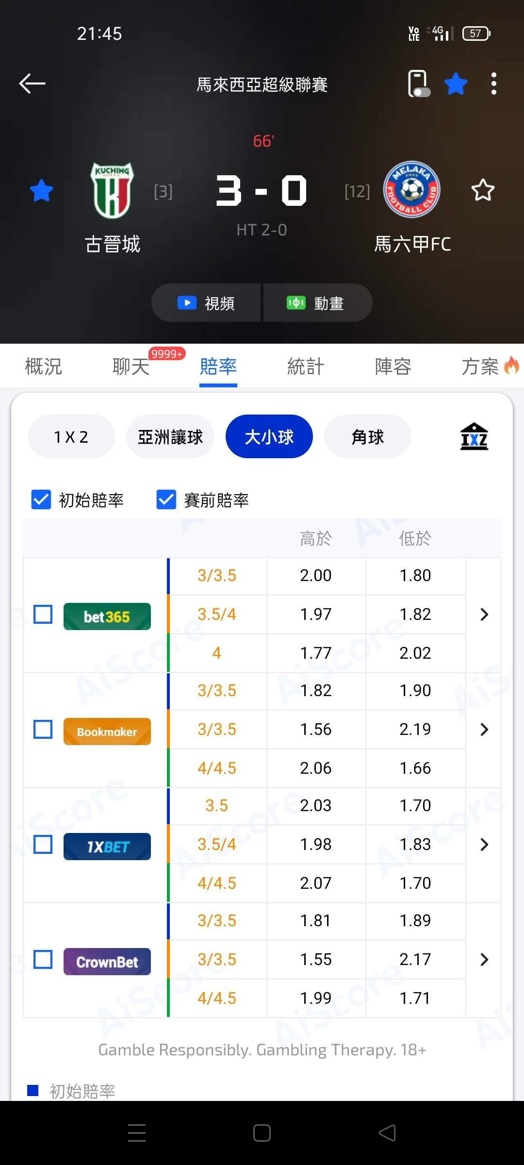Select 亞洲讓球 Asian handicap filter

(170, 436)
